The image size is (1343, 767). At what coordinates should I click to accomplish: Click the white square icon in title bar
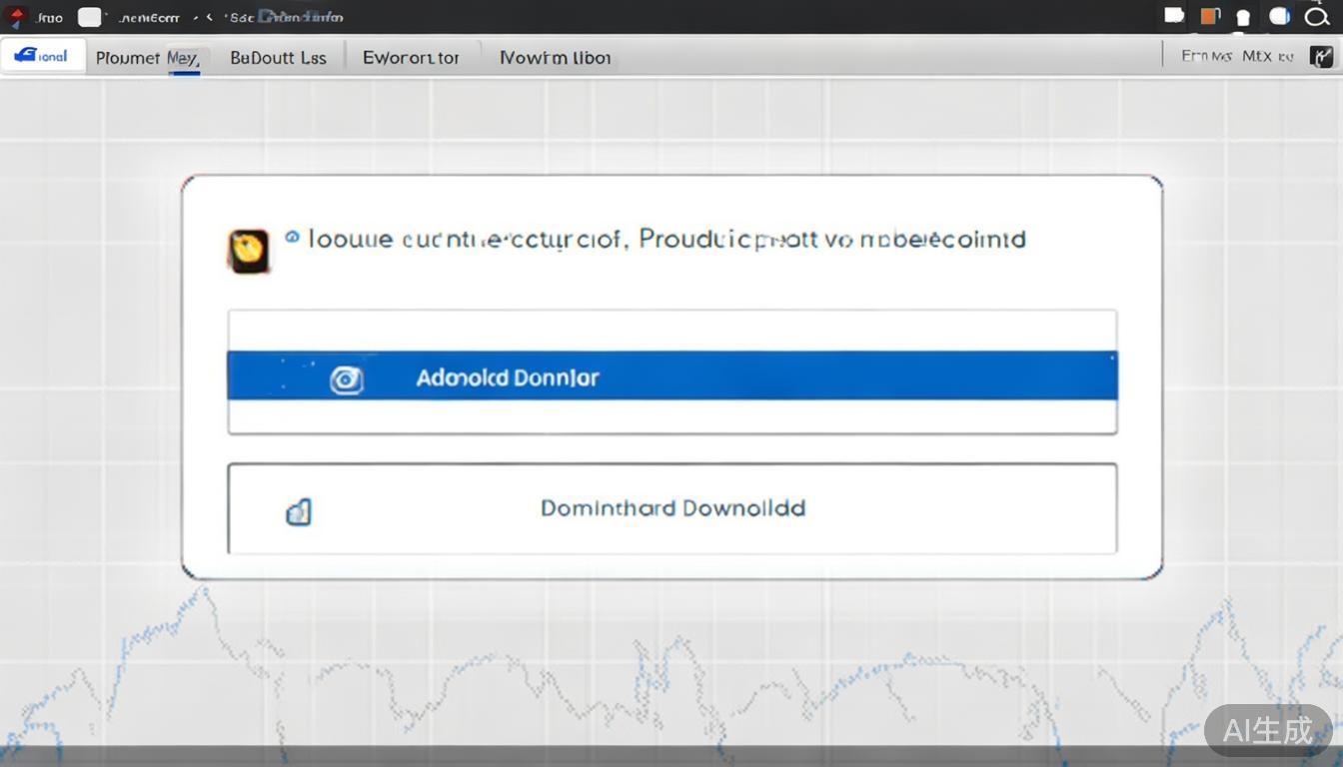click(x=90, y=17)
